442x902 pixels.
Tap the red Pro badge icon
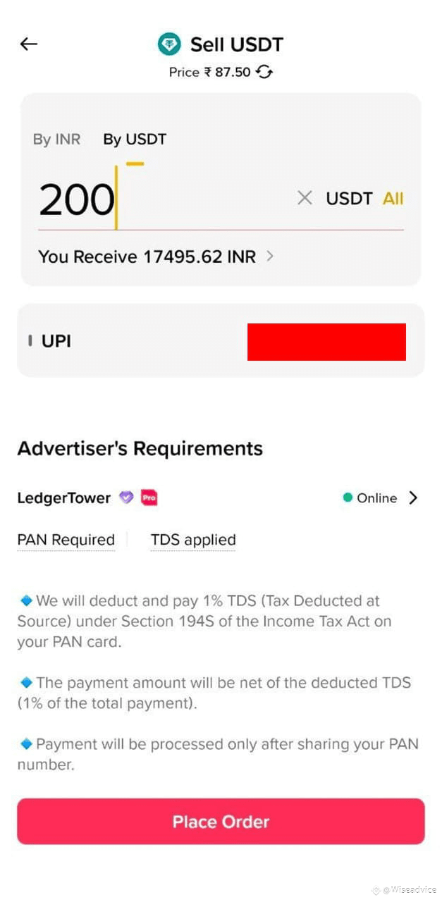[x=149, y=498]
